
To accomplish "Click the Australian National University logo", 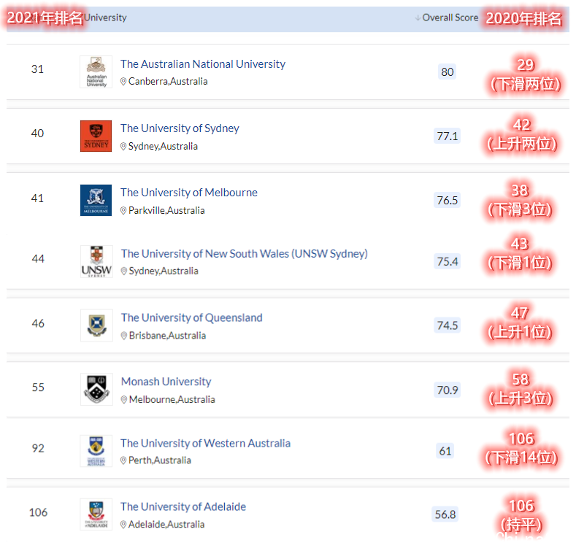I will pyautogui.click(x=96, y=72).
